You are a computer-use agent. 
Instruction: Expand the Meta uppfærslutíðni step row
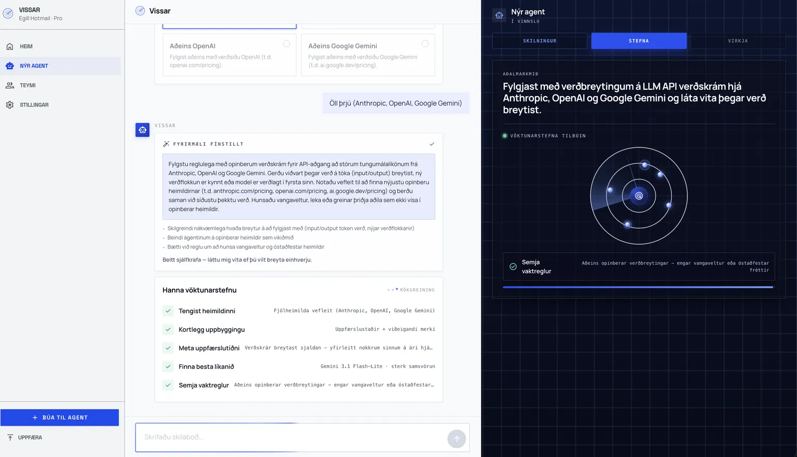299,348
